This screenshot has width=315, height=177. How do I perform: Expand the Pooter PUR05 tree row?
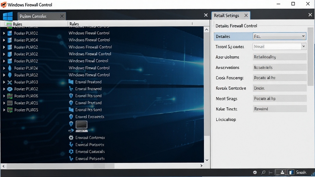click(x=4, y=110)
